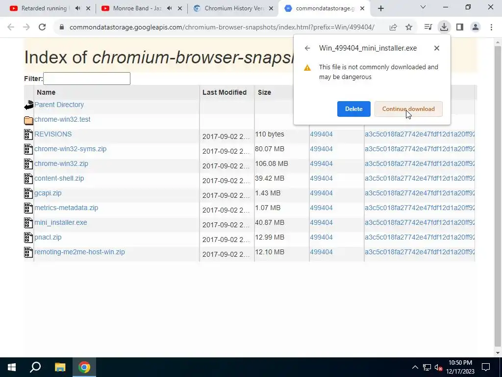Open the Parent Directory link
Image resolution: width=502 pixels, height=377 pixels.
point(59,105)
